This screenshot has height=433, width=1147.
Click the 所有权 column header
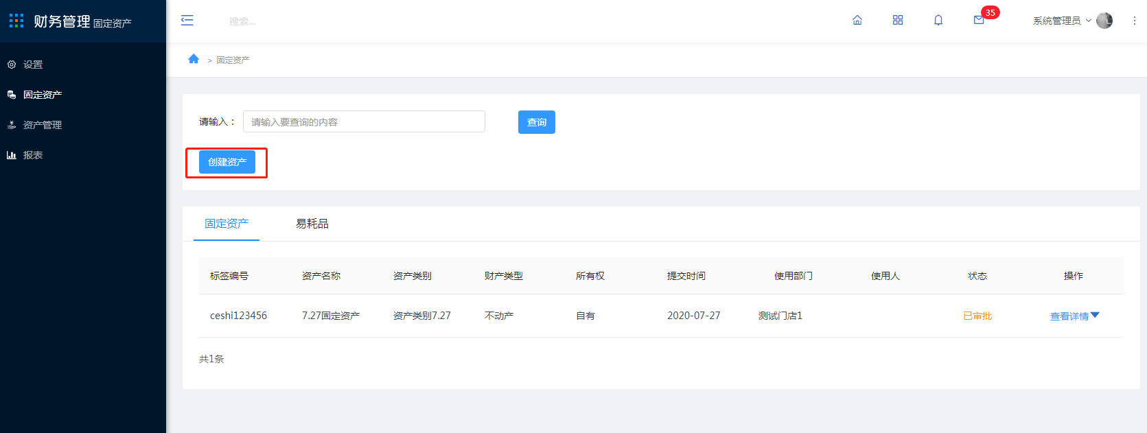click(x=590, y=276)
